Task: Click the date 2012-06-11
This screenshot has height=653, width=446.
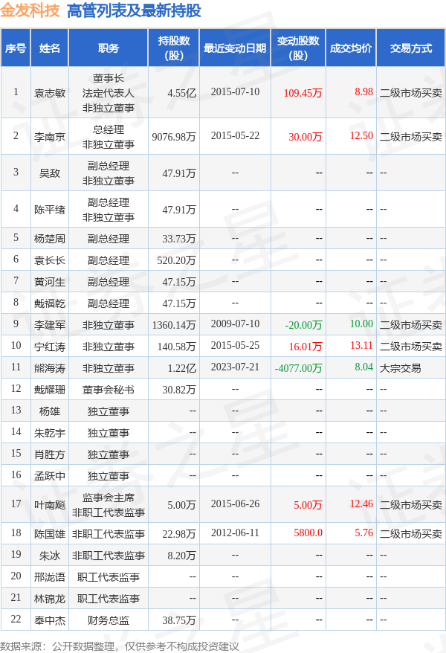Action: (x=235, y=533)
